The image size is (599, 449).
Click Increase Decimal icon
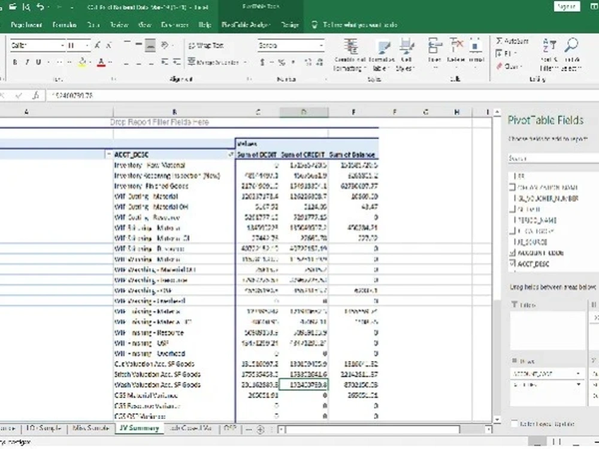click(x=308, y=62)
